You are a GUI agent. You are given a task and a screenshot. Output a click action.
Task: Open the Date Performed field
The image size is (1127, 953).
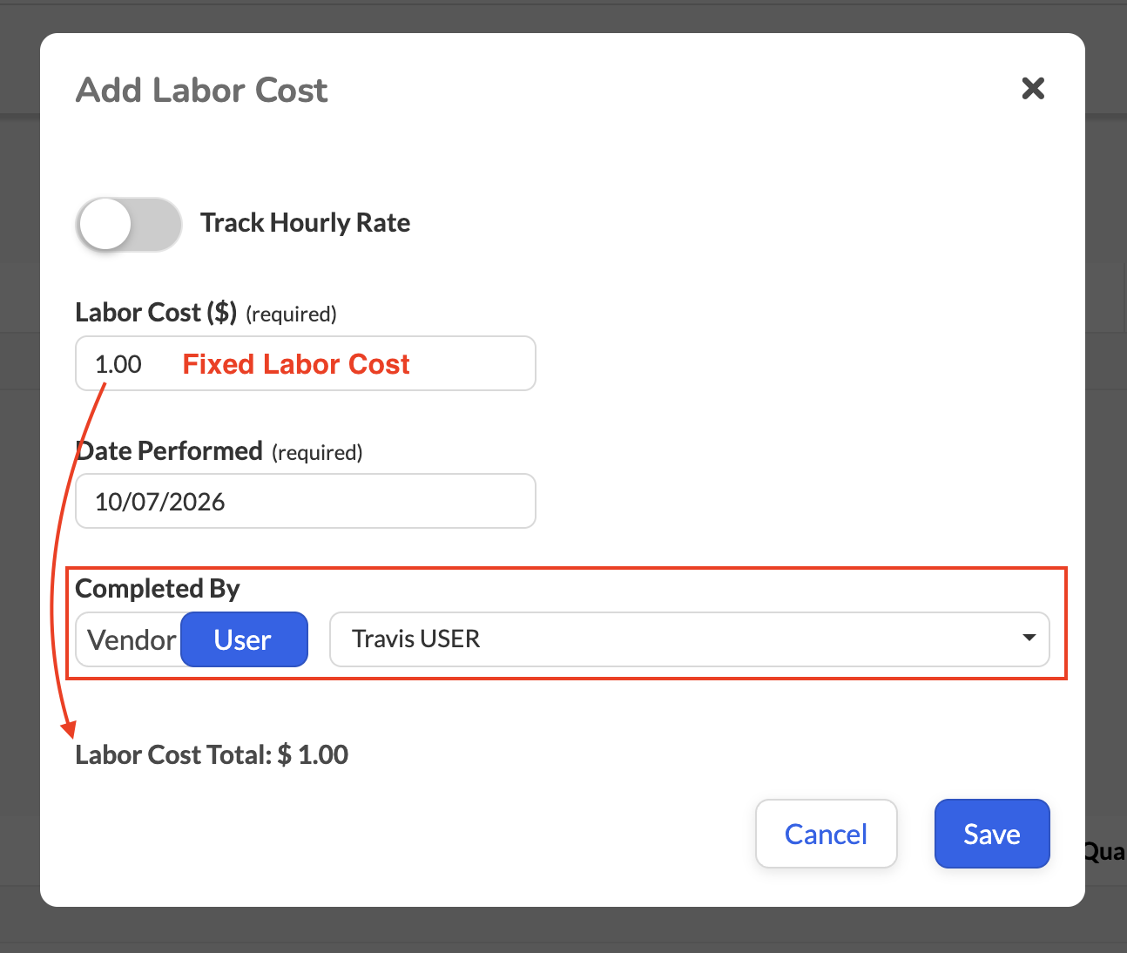point(306,501)
